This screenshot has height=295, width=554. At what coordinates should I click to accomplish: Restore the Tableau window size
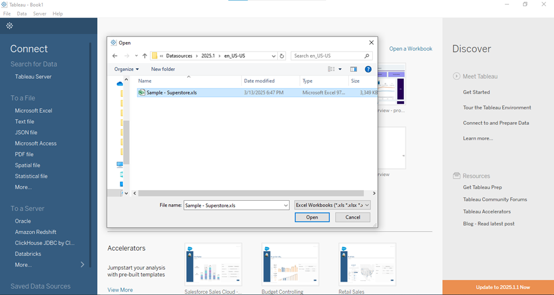(525, 4)
